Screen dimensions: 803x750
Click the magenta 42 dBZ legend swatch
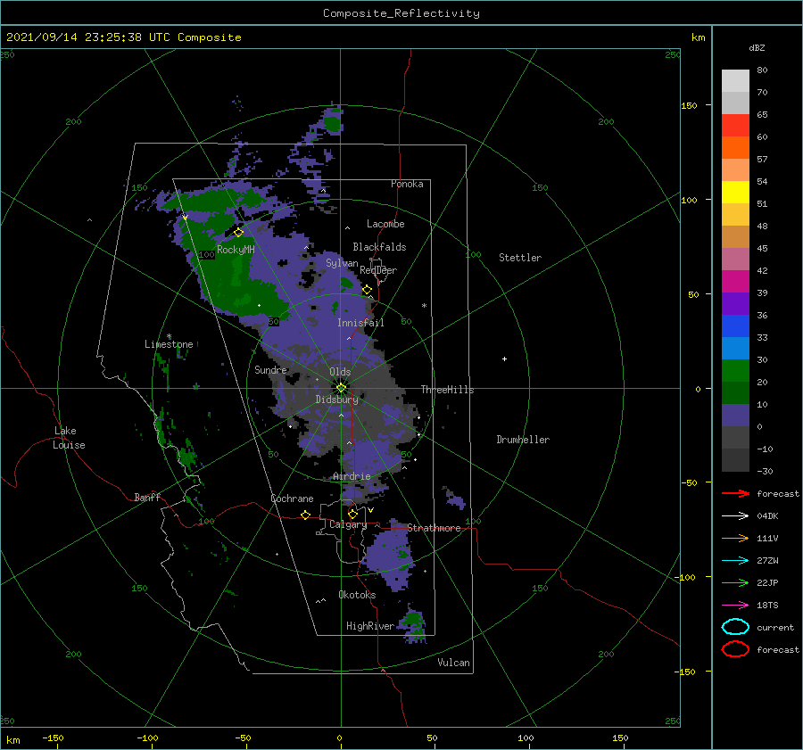click(x=735, y=281)
